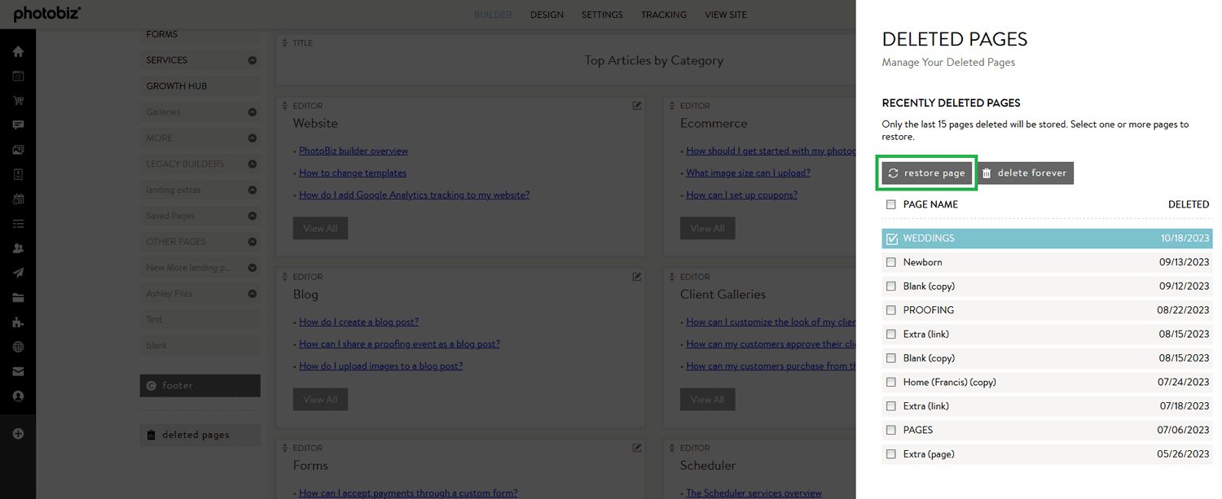The width and height of the screenshot is (1222, 499).
Task: Check the PAGES row checkbox
Action: tap(890, 430)
